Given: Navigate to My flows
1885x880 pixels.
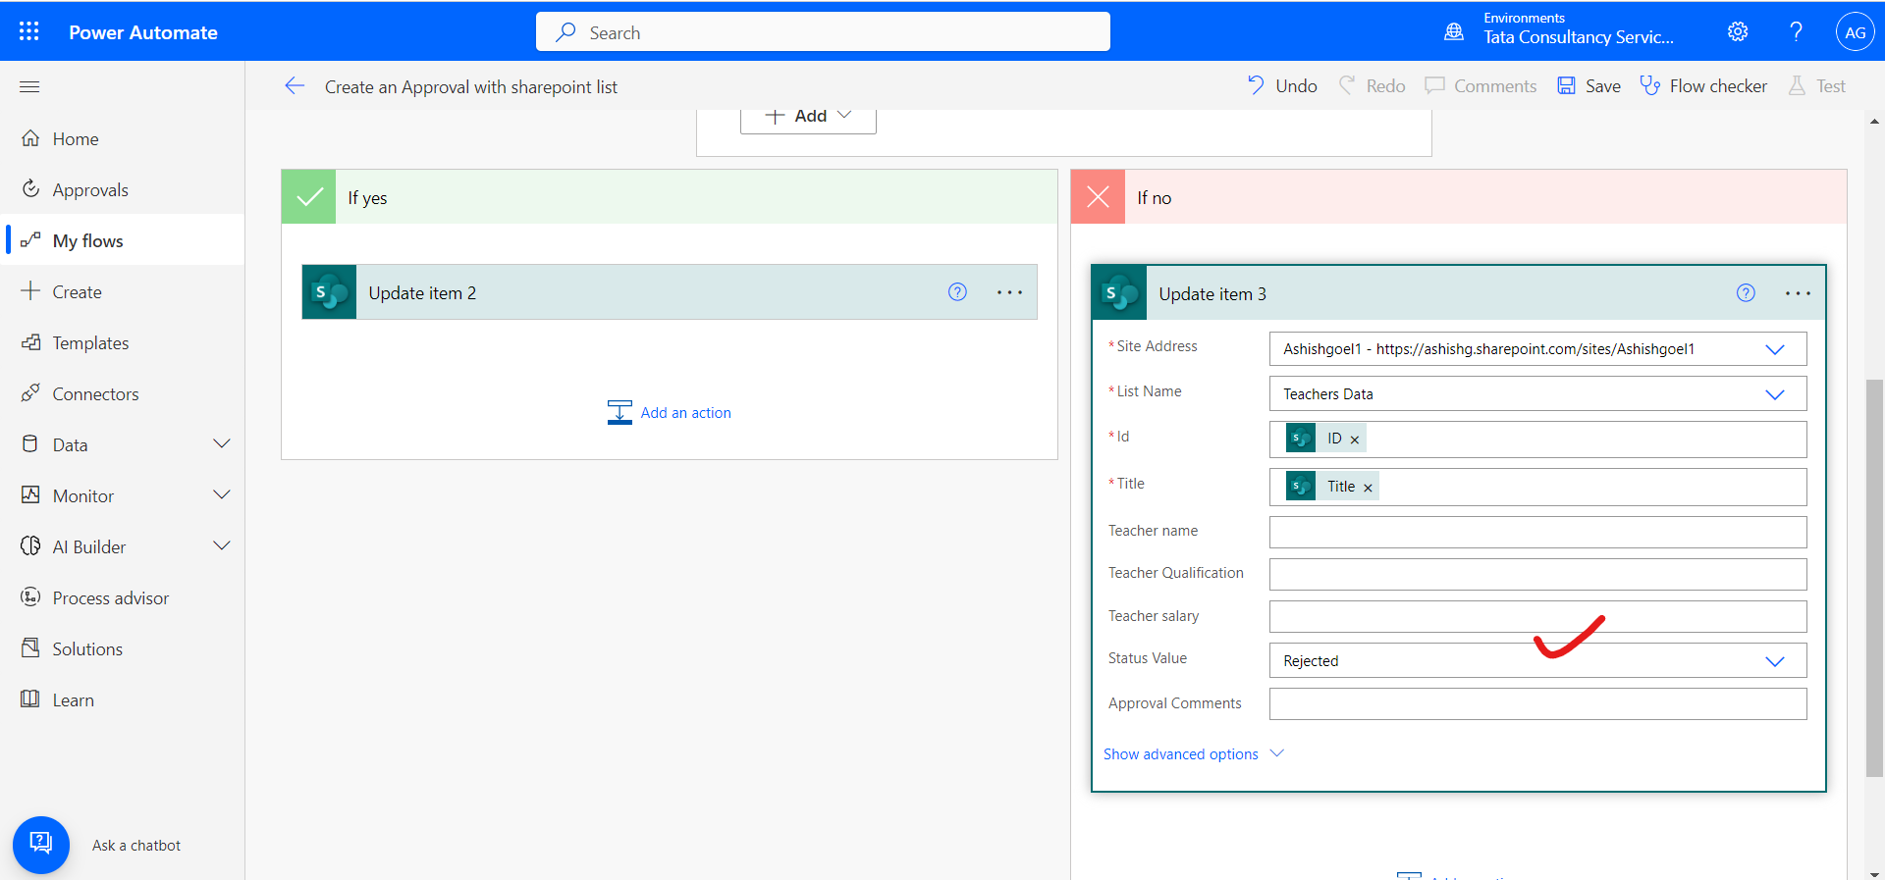Looking at the screenshot, I should 87,241.
